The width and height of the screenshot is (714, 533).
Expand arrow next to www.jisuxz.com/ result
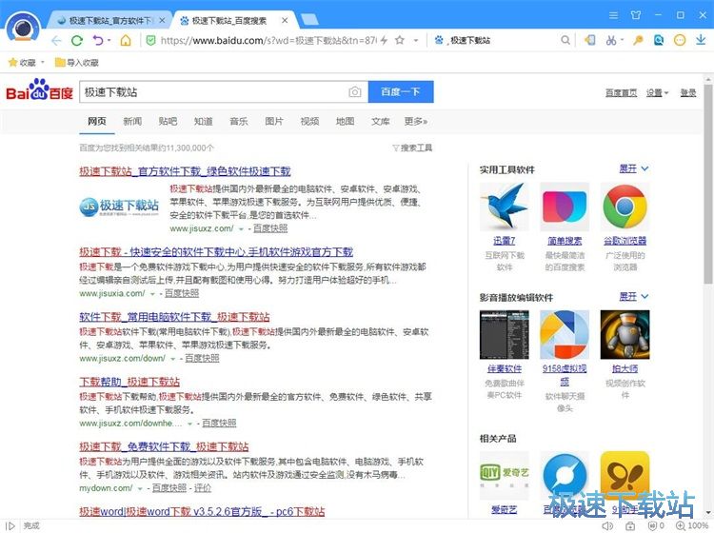pyautogui.click(x=241, y=229)
